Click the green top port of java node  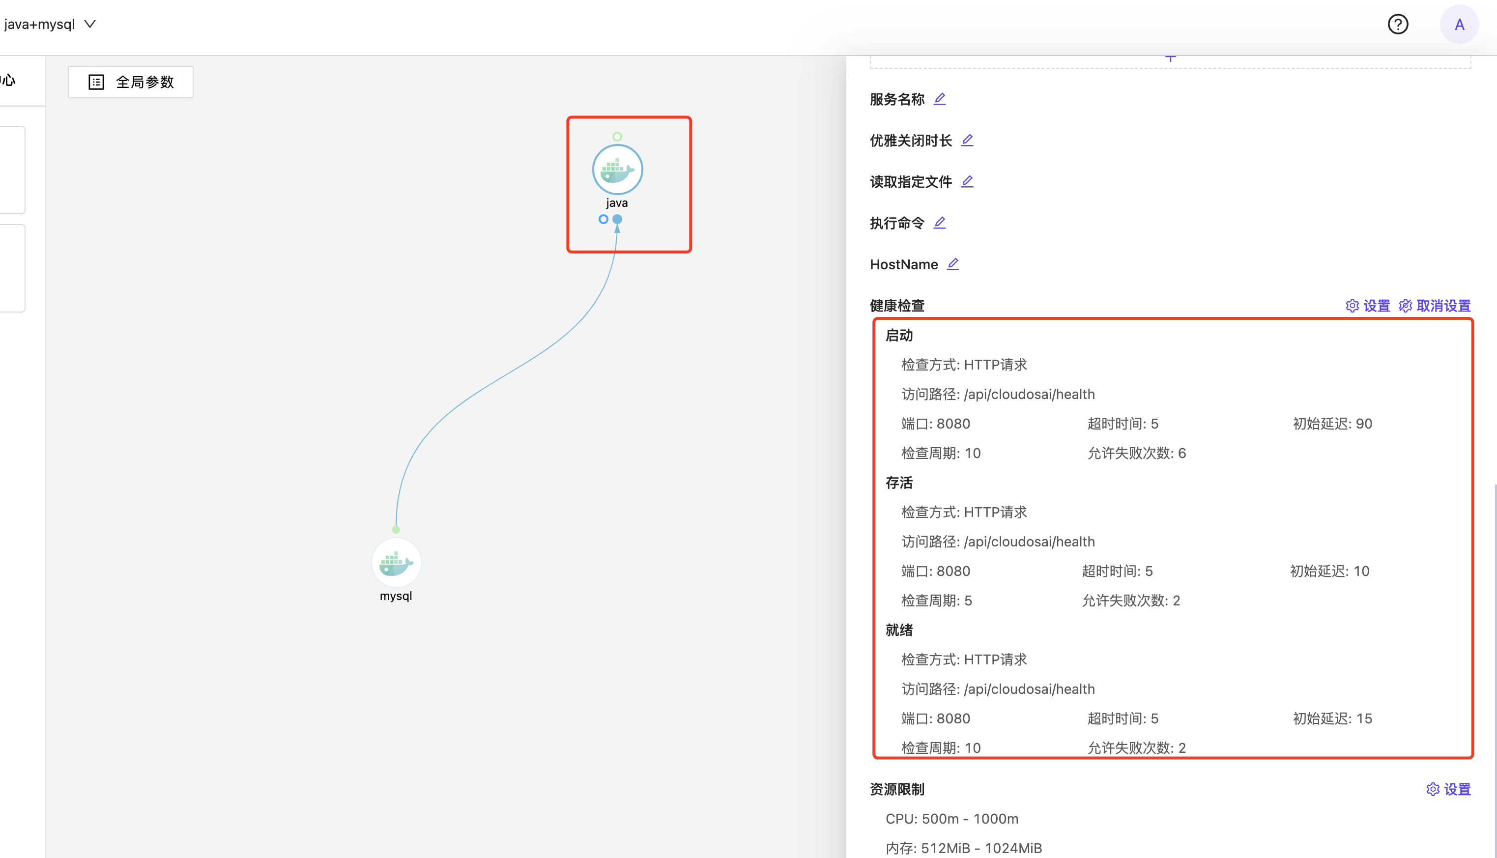pyautogui.click(x=617, y=137)
